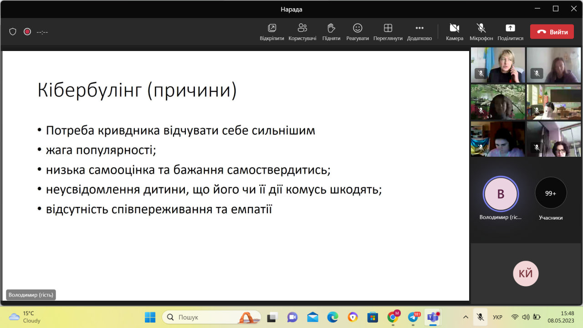Image resolution: width=583 pixels, height=328 pixels.
Task: Unmute the Мікрофон in the toolbar
Action: (481, 31)
